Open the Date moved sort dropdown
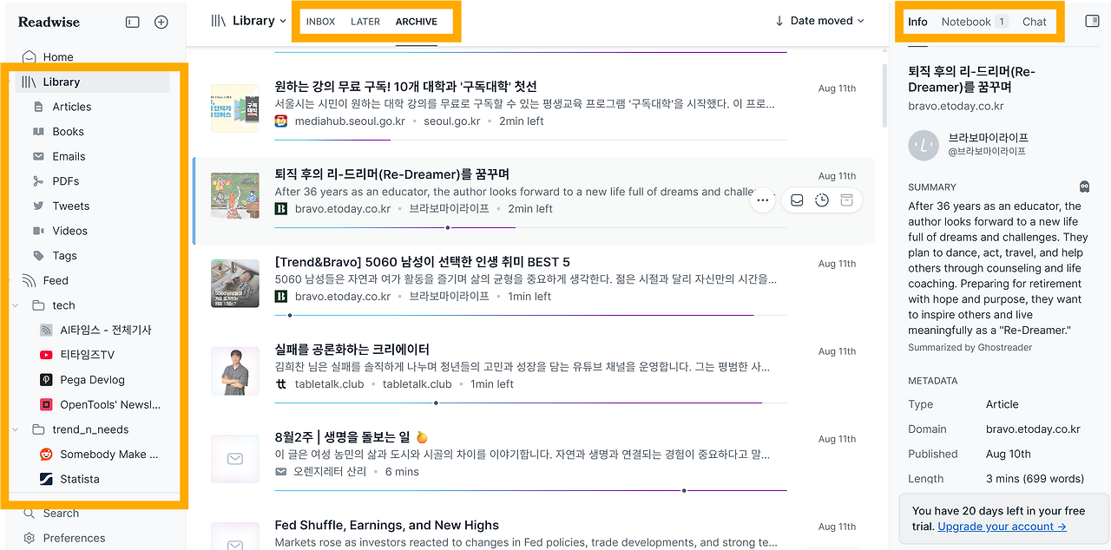Viewport: 1111px width, 550px height. pyautogui.click(x=819, y=21)
